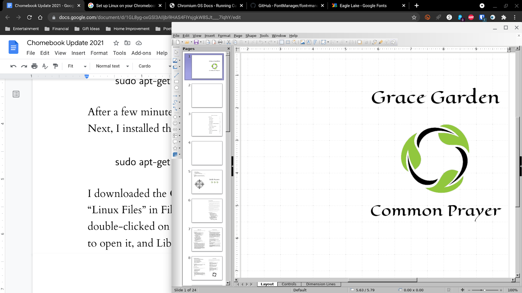
Task: Reload the page in Chrome
Action: coord(29,17)
